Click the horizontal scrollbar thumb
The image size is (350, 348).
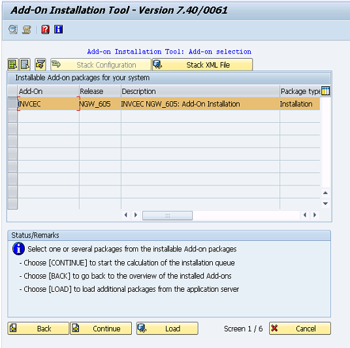click(x=167, y=215)
